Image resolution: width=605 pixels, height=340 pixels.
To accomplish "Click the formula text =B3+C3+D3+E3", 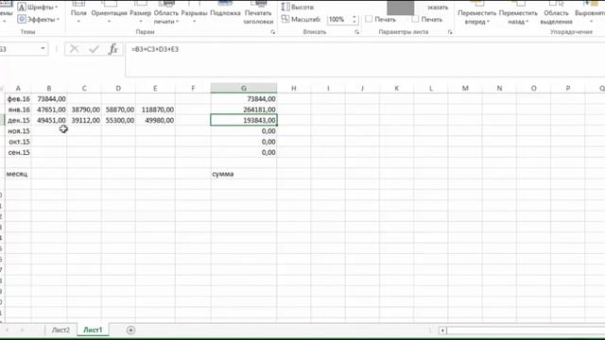I will pos(155,49).
